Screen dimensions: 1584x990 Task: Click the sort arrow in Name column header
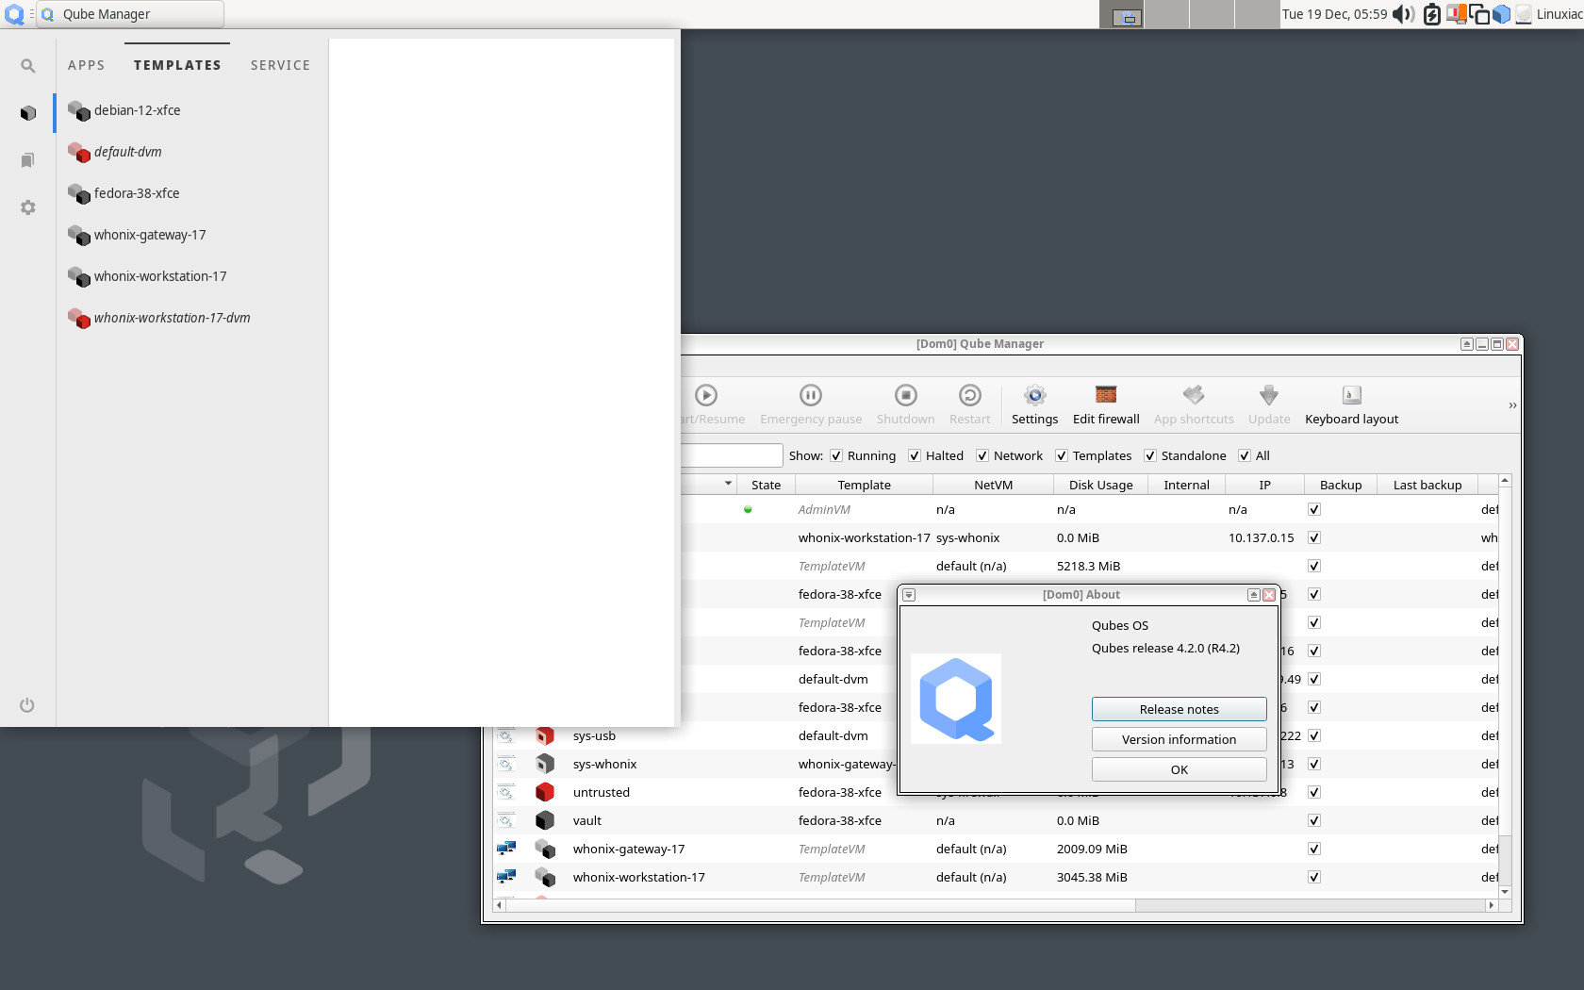[728, 484]
